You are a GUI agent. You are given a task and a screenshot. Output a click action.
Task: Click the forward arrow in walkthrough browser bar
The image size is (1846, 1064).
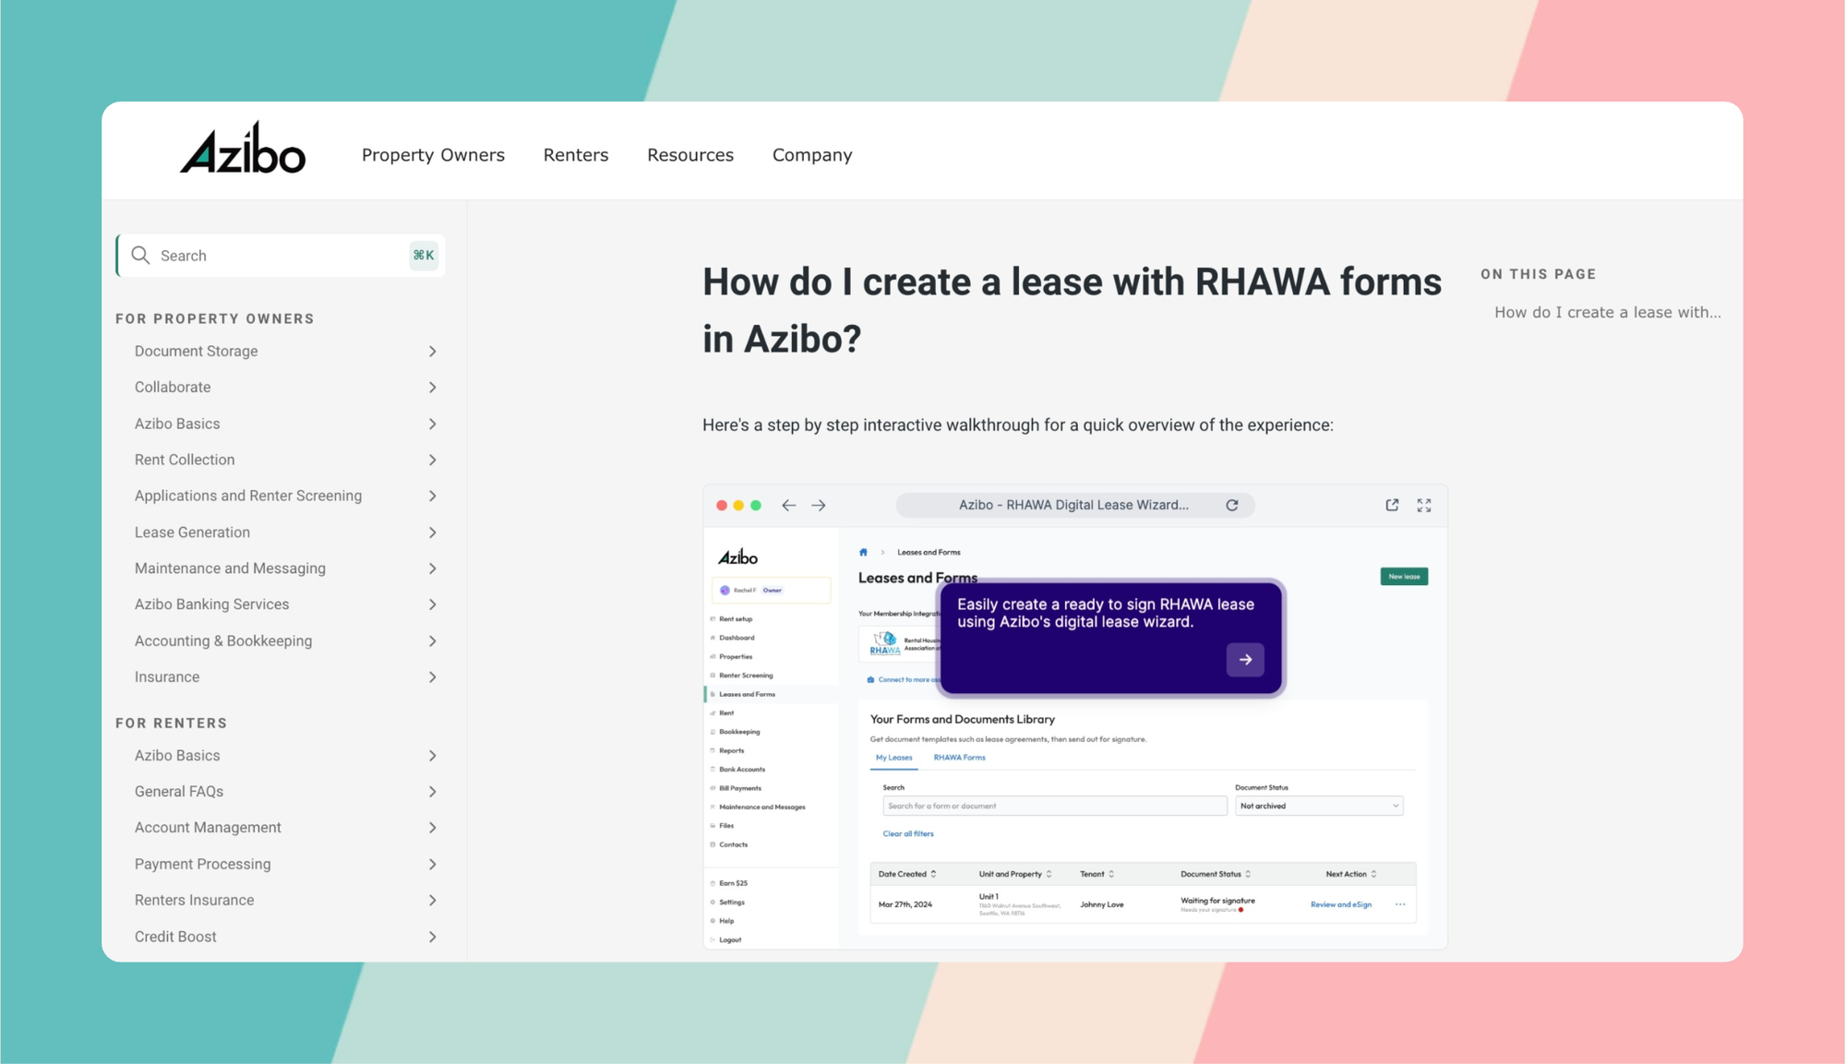coord(819,506)
